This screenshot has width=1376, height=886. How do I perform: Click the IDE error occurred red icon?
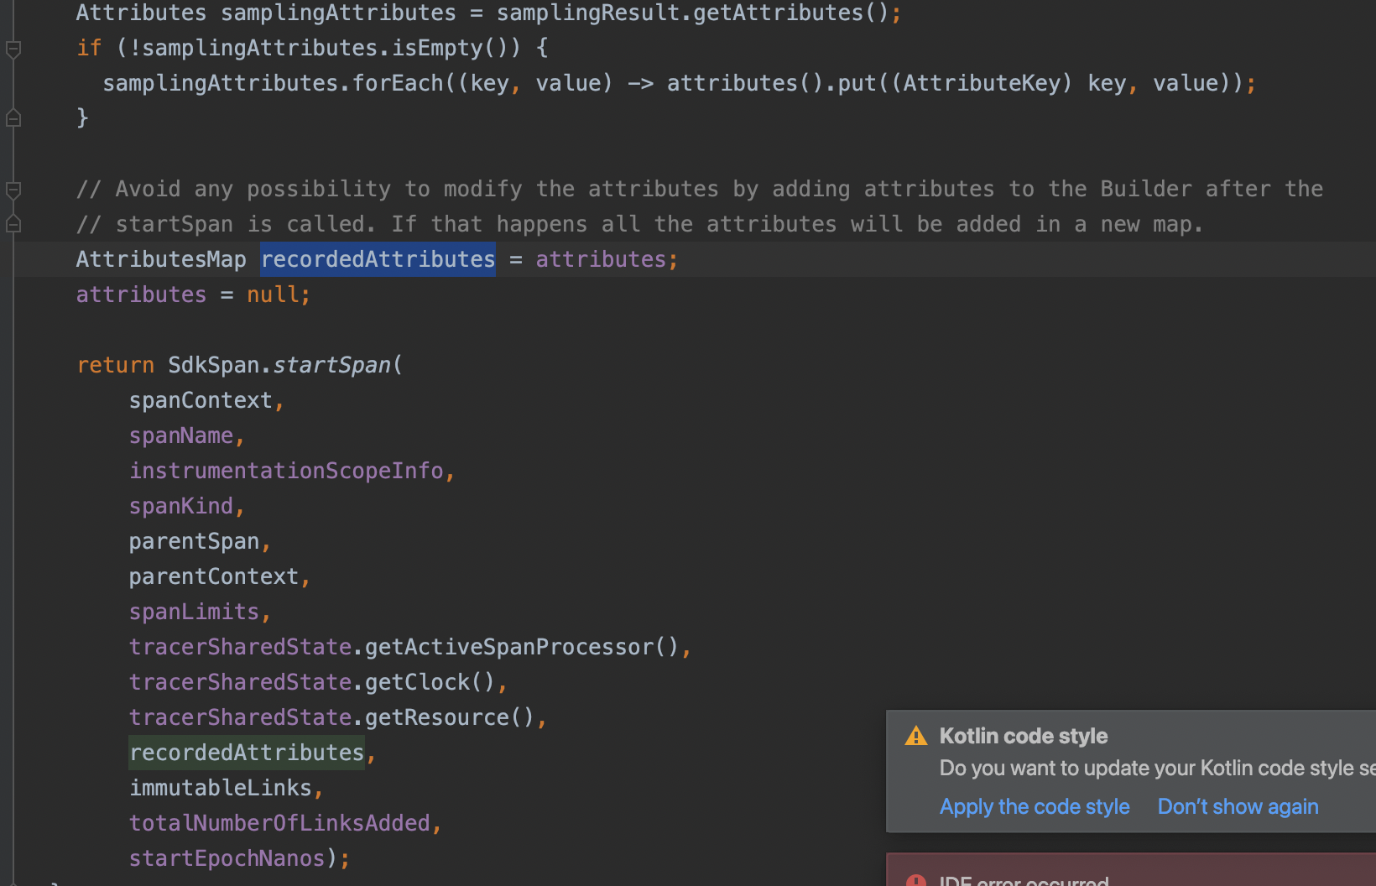coord(916,880)
